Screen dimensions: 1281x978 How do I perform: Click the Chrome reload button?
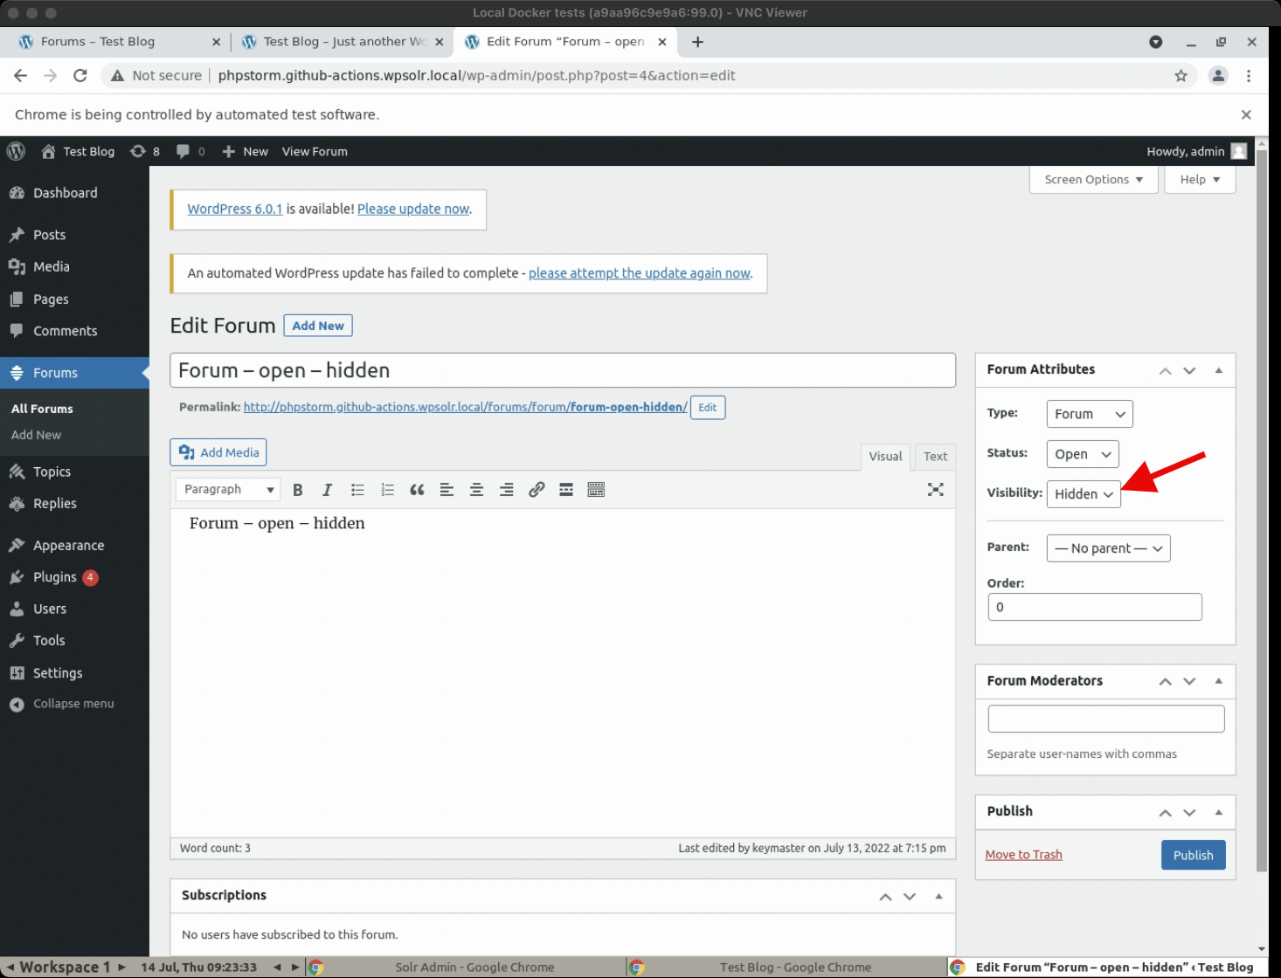pos(80,76)
